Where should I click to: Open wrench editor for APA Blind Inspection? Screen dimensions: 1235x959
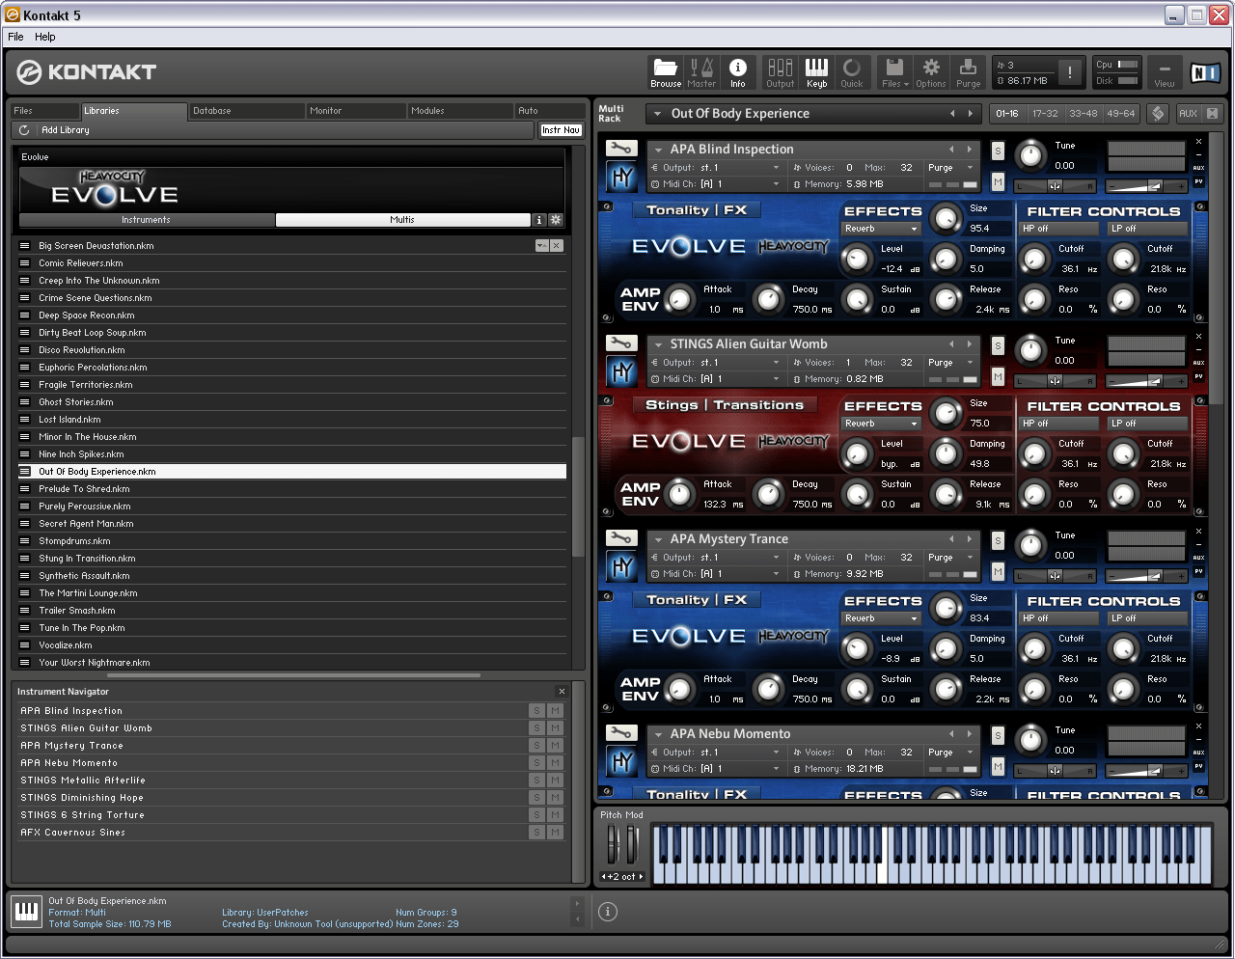point(621,149)
